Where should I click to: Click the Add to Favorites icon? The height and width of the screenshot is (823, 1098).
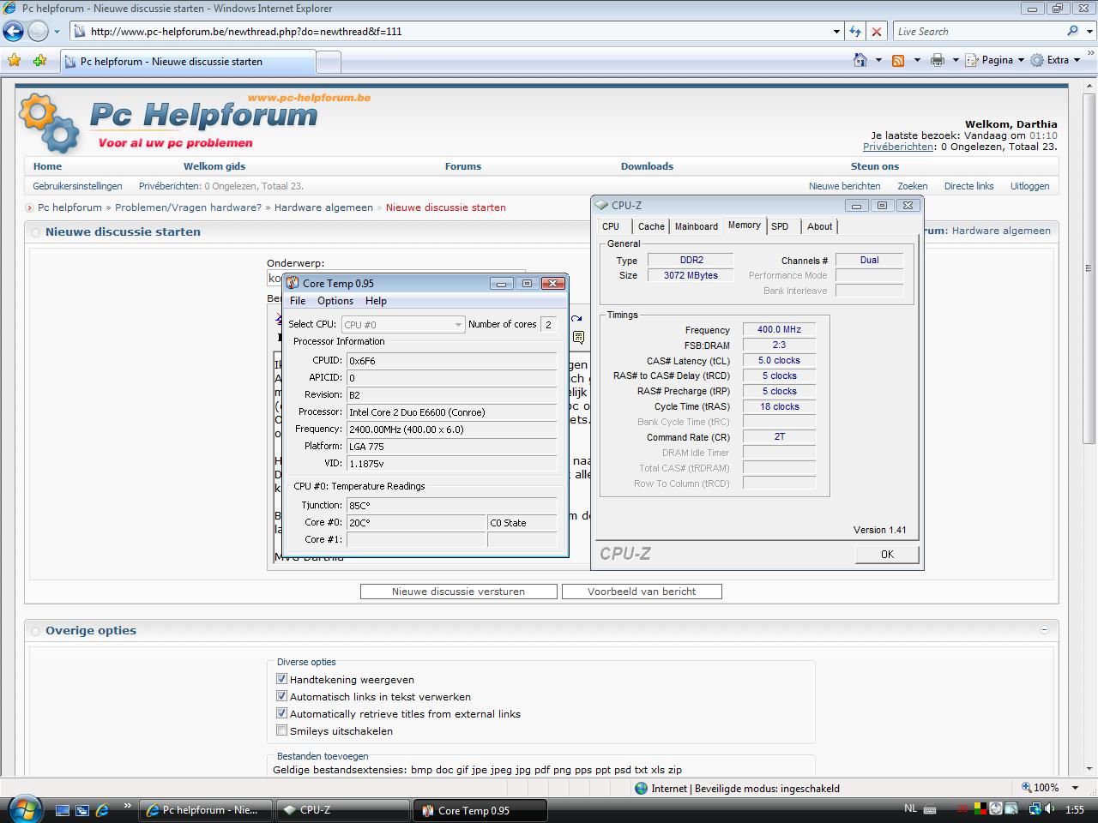click(x=39, y=61)
